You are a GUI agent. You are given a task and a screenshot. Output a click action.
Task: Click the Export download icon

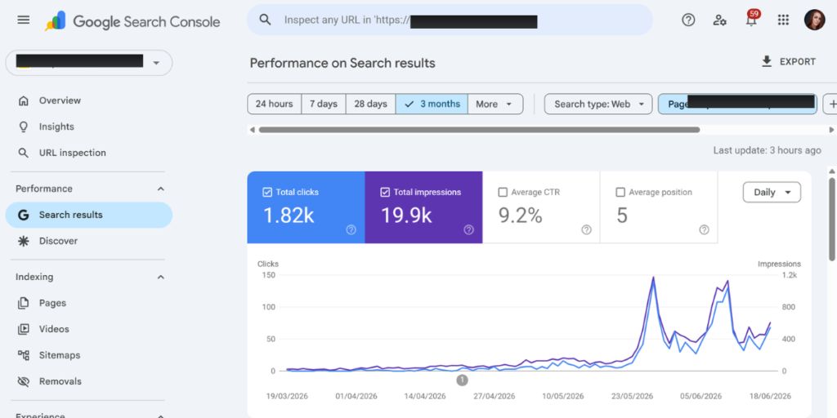[x=767, y=62]
